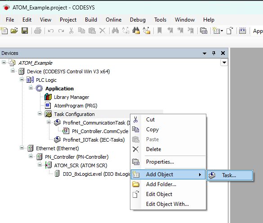Select Add Object in the context menu

click(x=168, y=174)
